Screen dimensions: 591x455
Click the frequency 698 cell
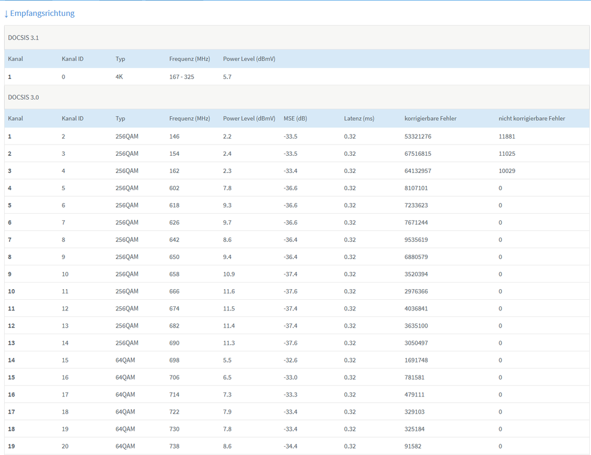(175, 360)
